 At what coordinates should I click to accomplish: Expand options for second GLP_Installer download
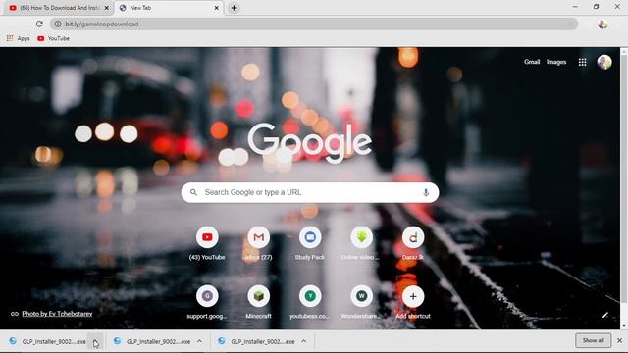[199, 341]
